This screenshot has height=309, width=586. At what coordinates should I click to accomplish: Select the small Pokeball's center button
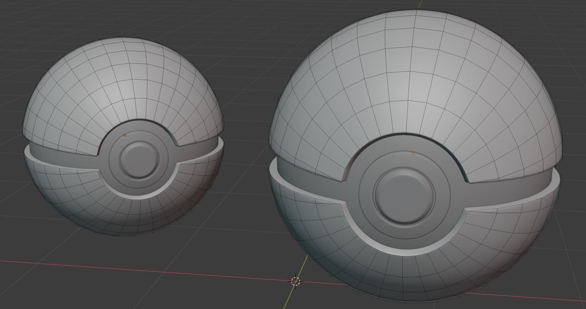[139, 160]
